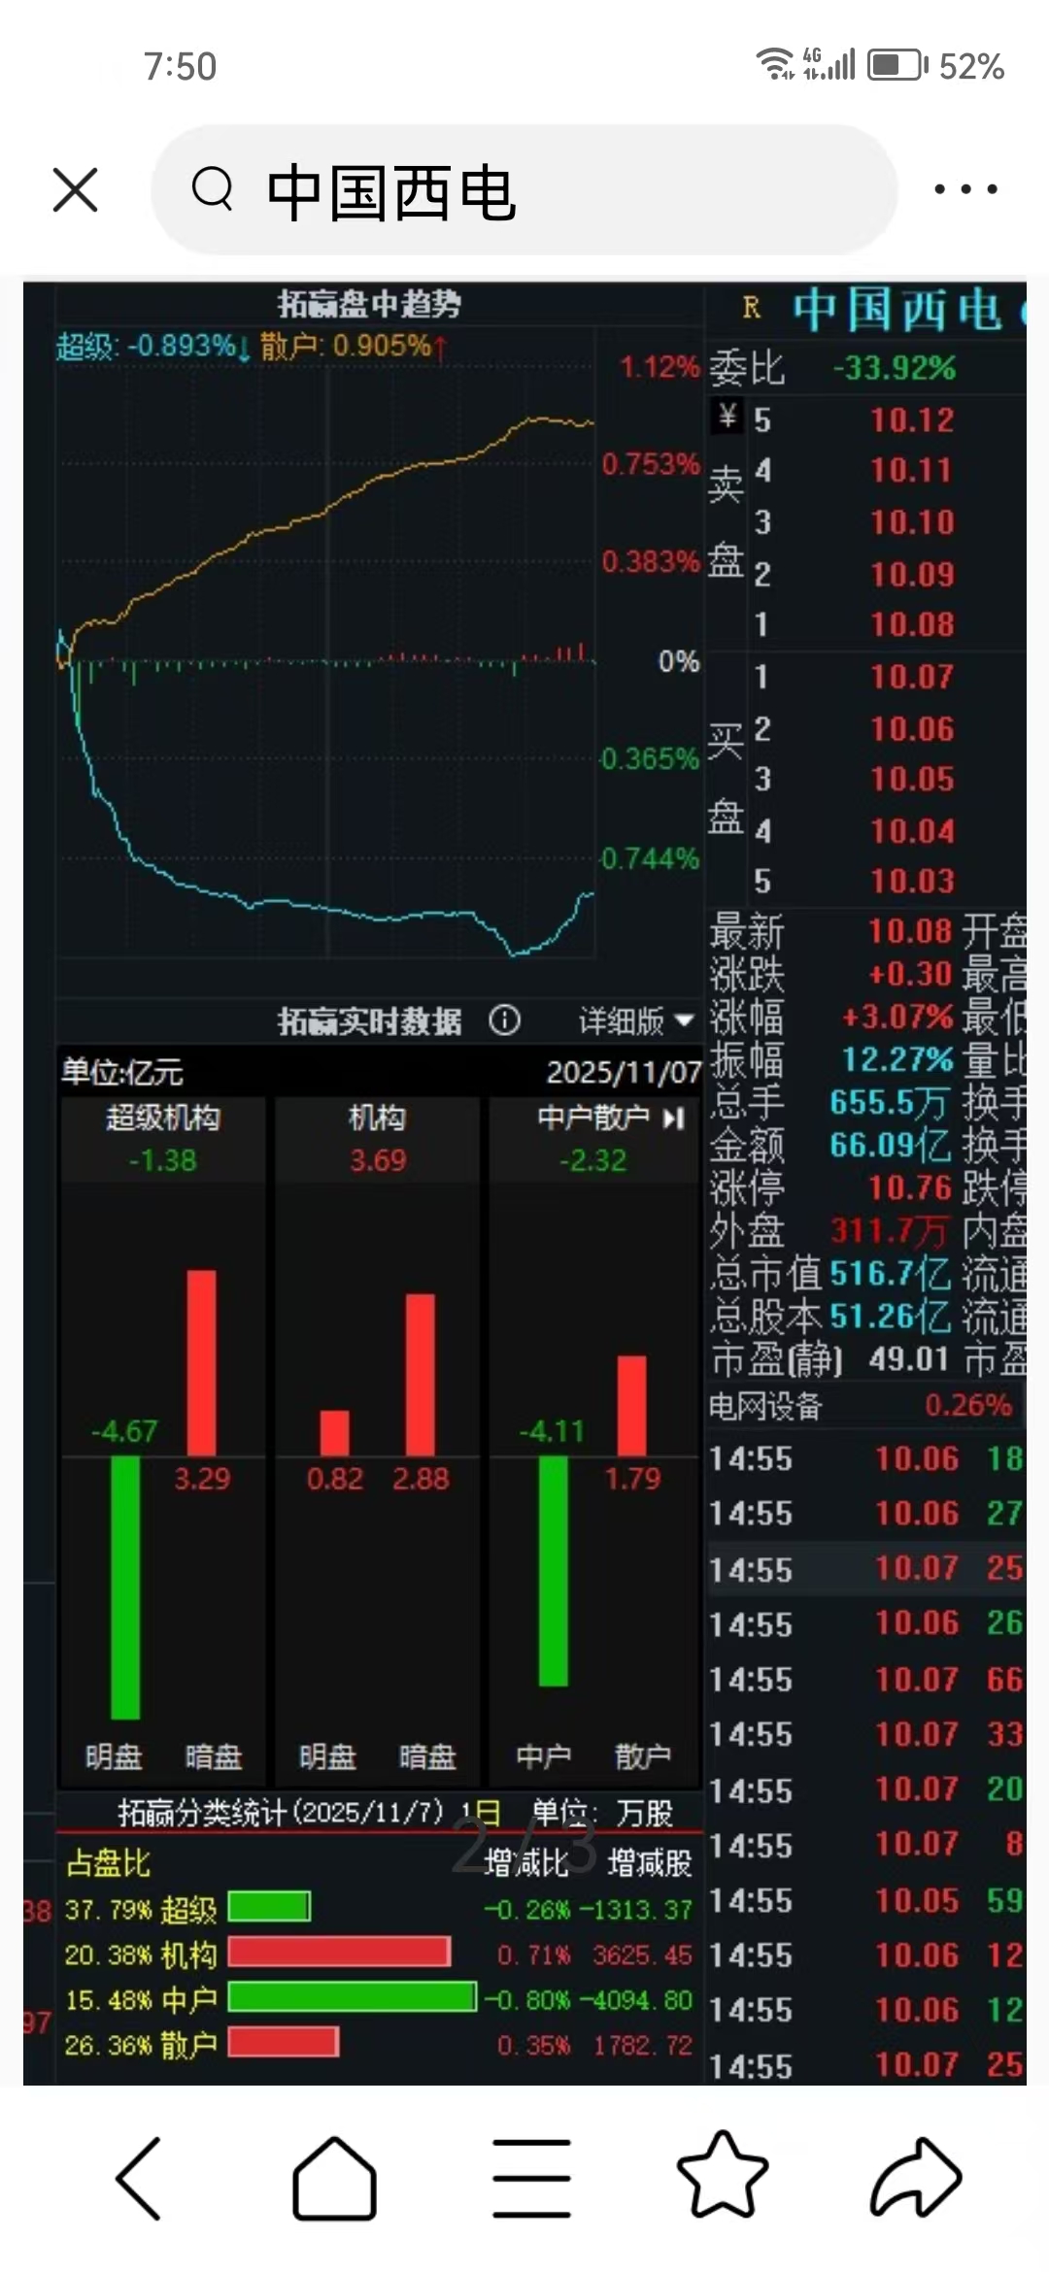Click the 增减比 column header
Screen dimensions: 1049x2272
coord(525,1861)
